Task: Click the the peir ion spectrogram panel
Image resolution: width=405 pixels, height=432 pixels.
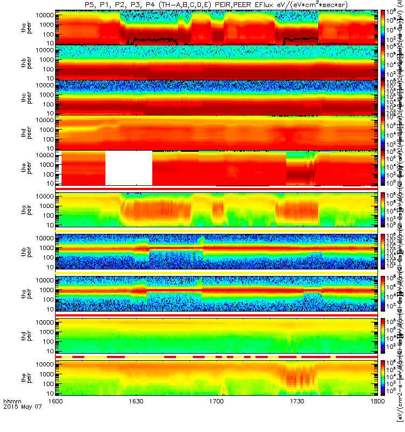Action: pyautogui.click(x=217, y=377)
